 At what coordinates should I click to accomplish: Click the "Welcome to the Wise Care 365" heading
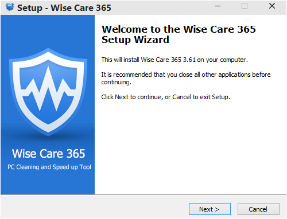[179, 29]
